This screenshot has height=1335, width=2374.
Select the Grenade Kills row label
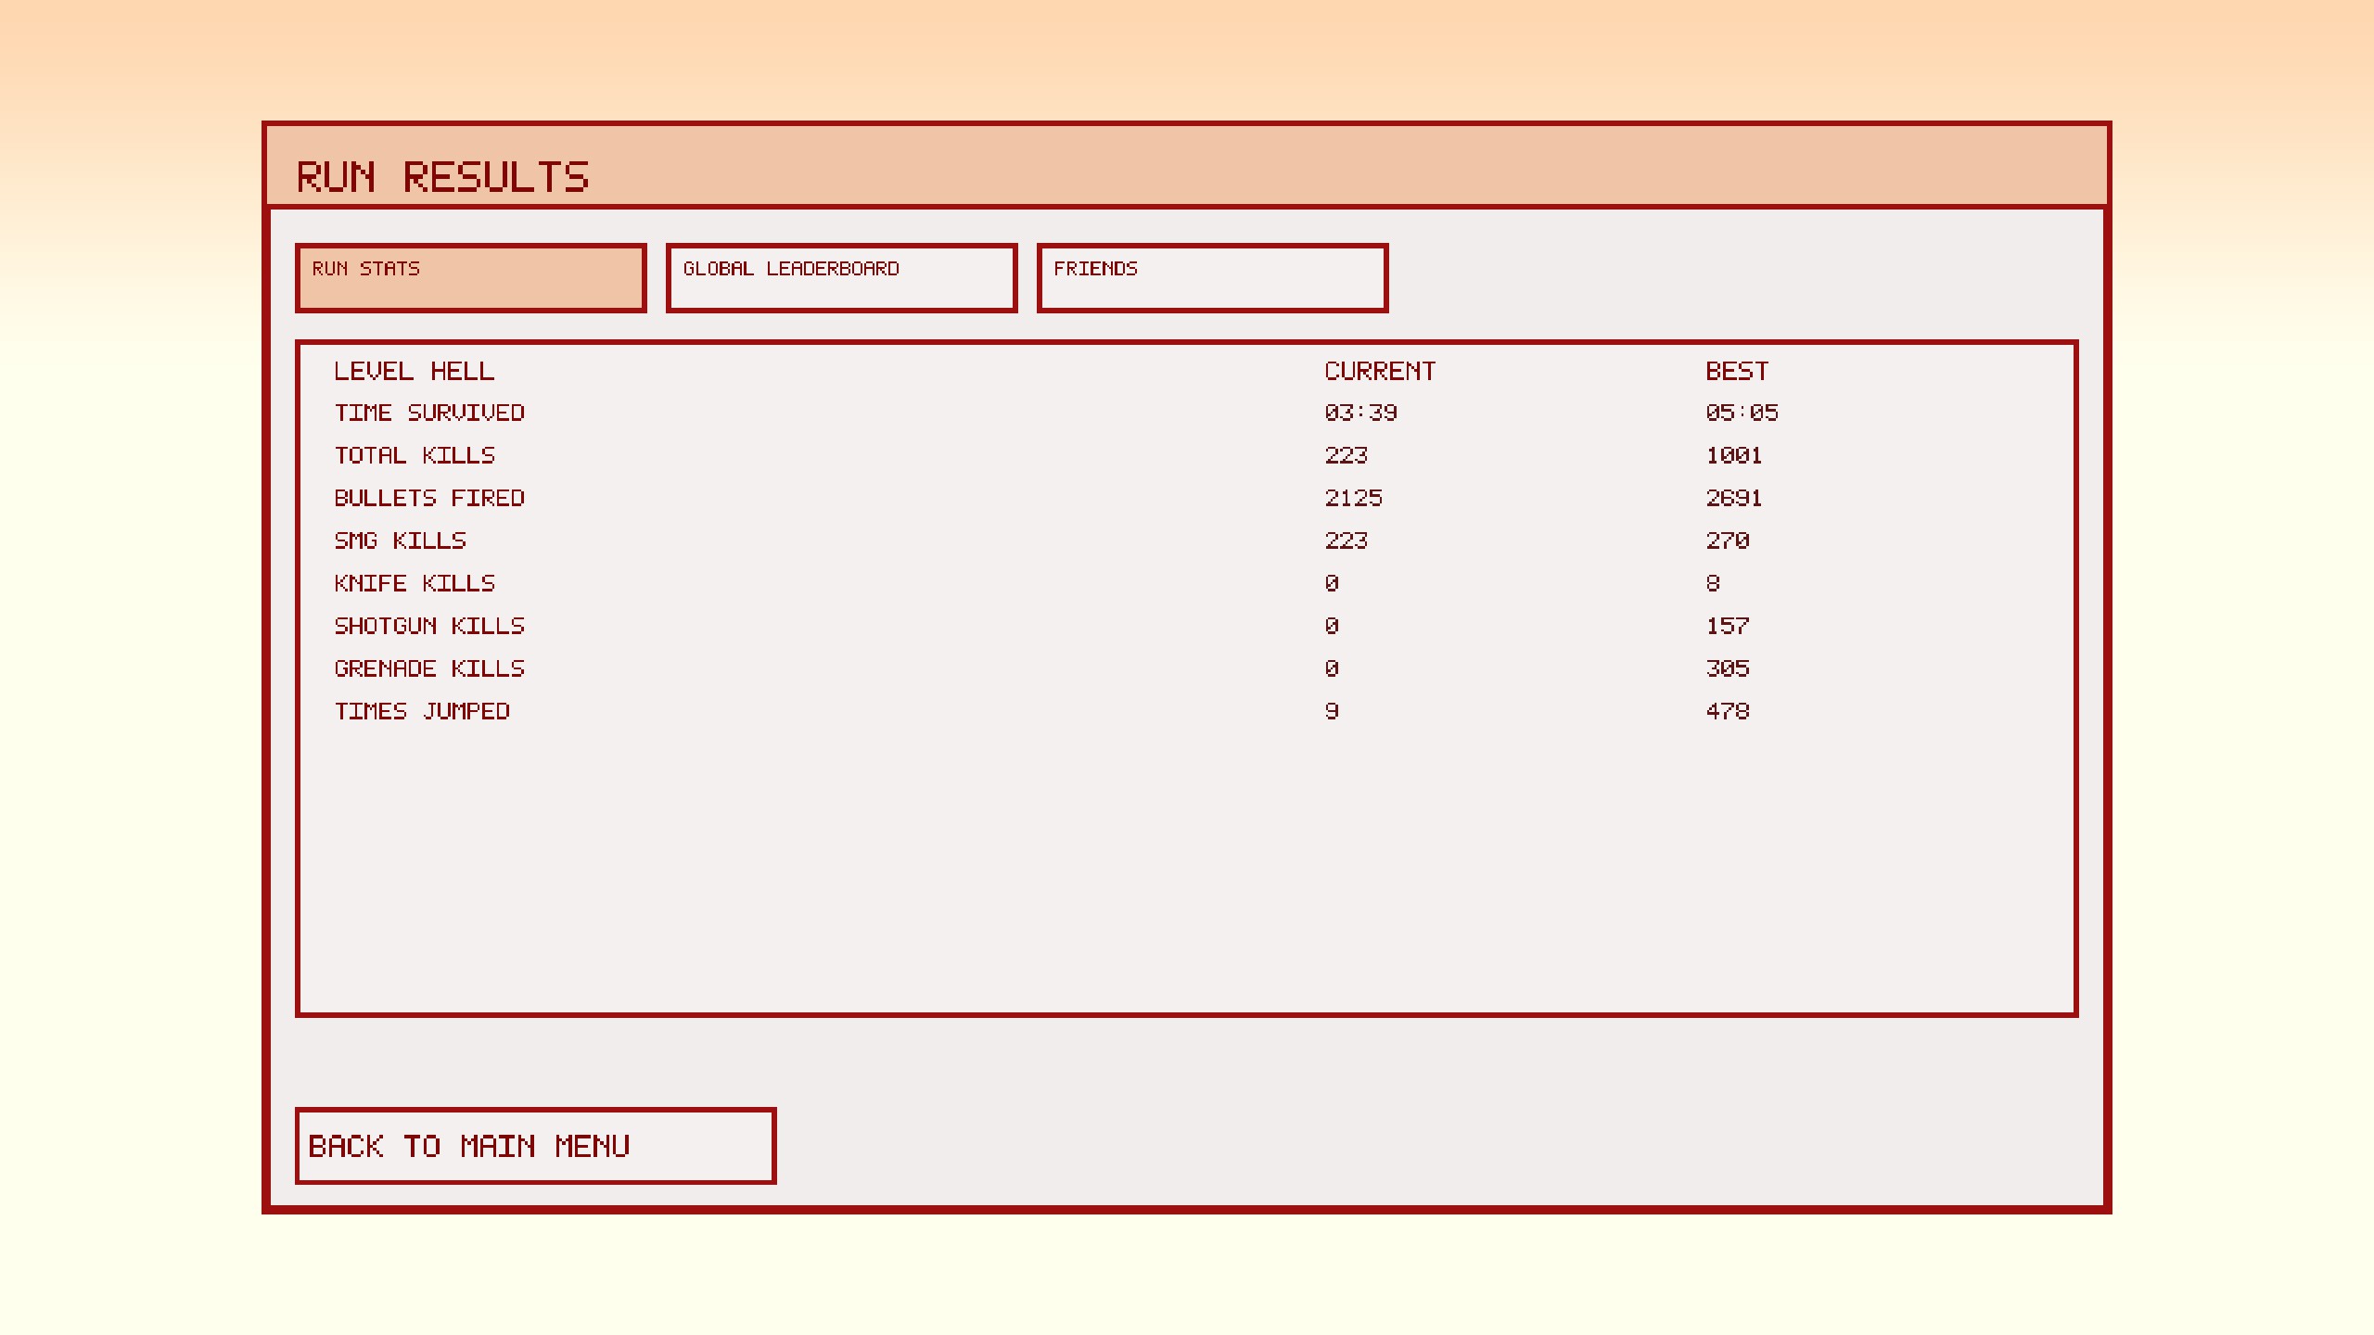429,669
